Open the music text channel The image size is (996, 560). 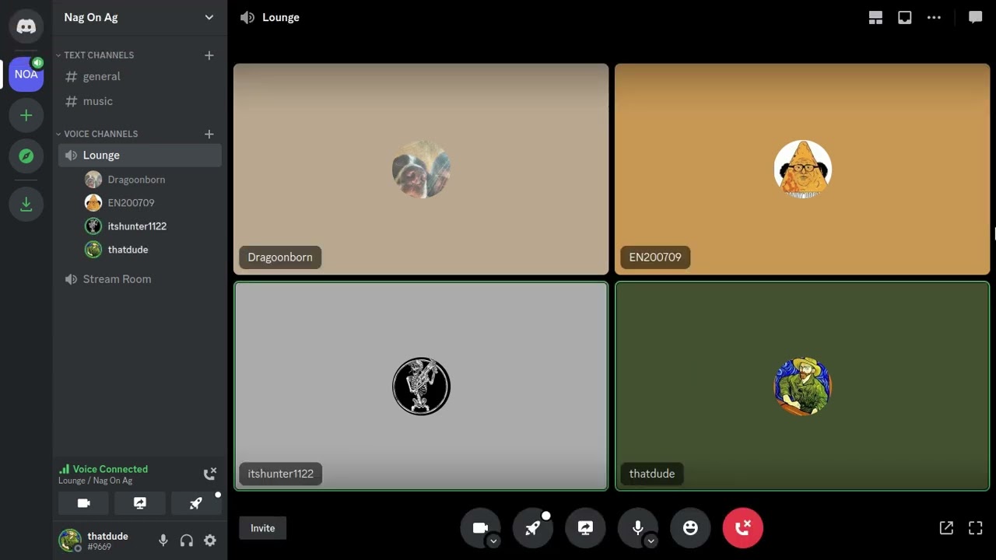pos(140,101)
